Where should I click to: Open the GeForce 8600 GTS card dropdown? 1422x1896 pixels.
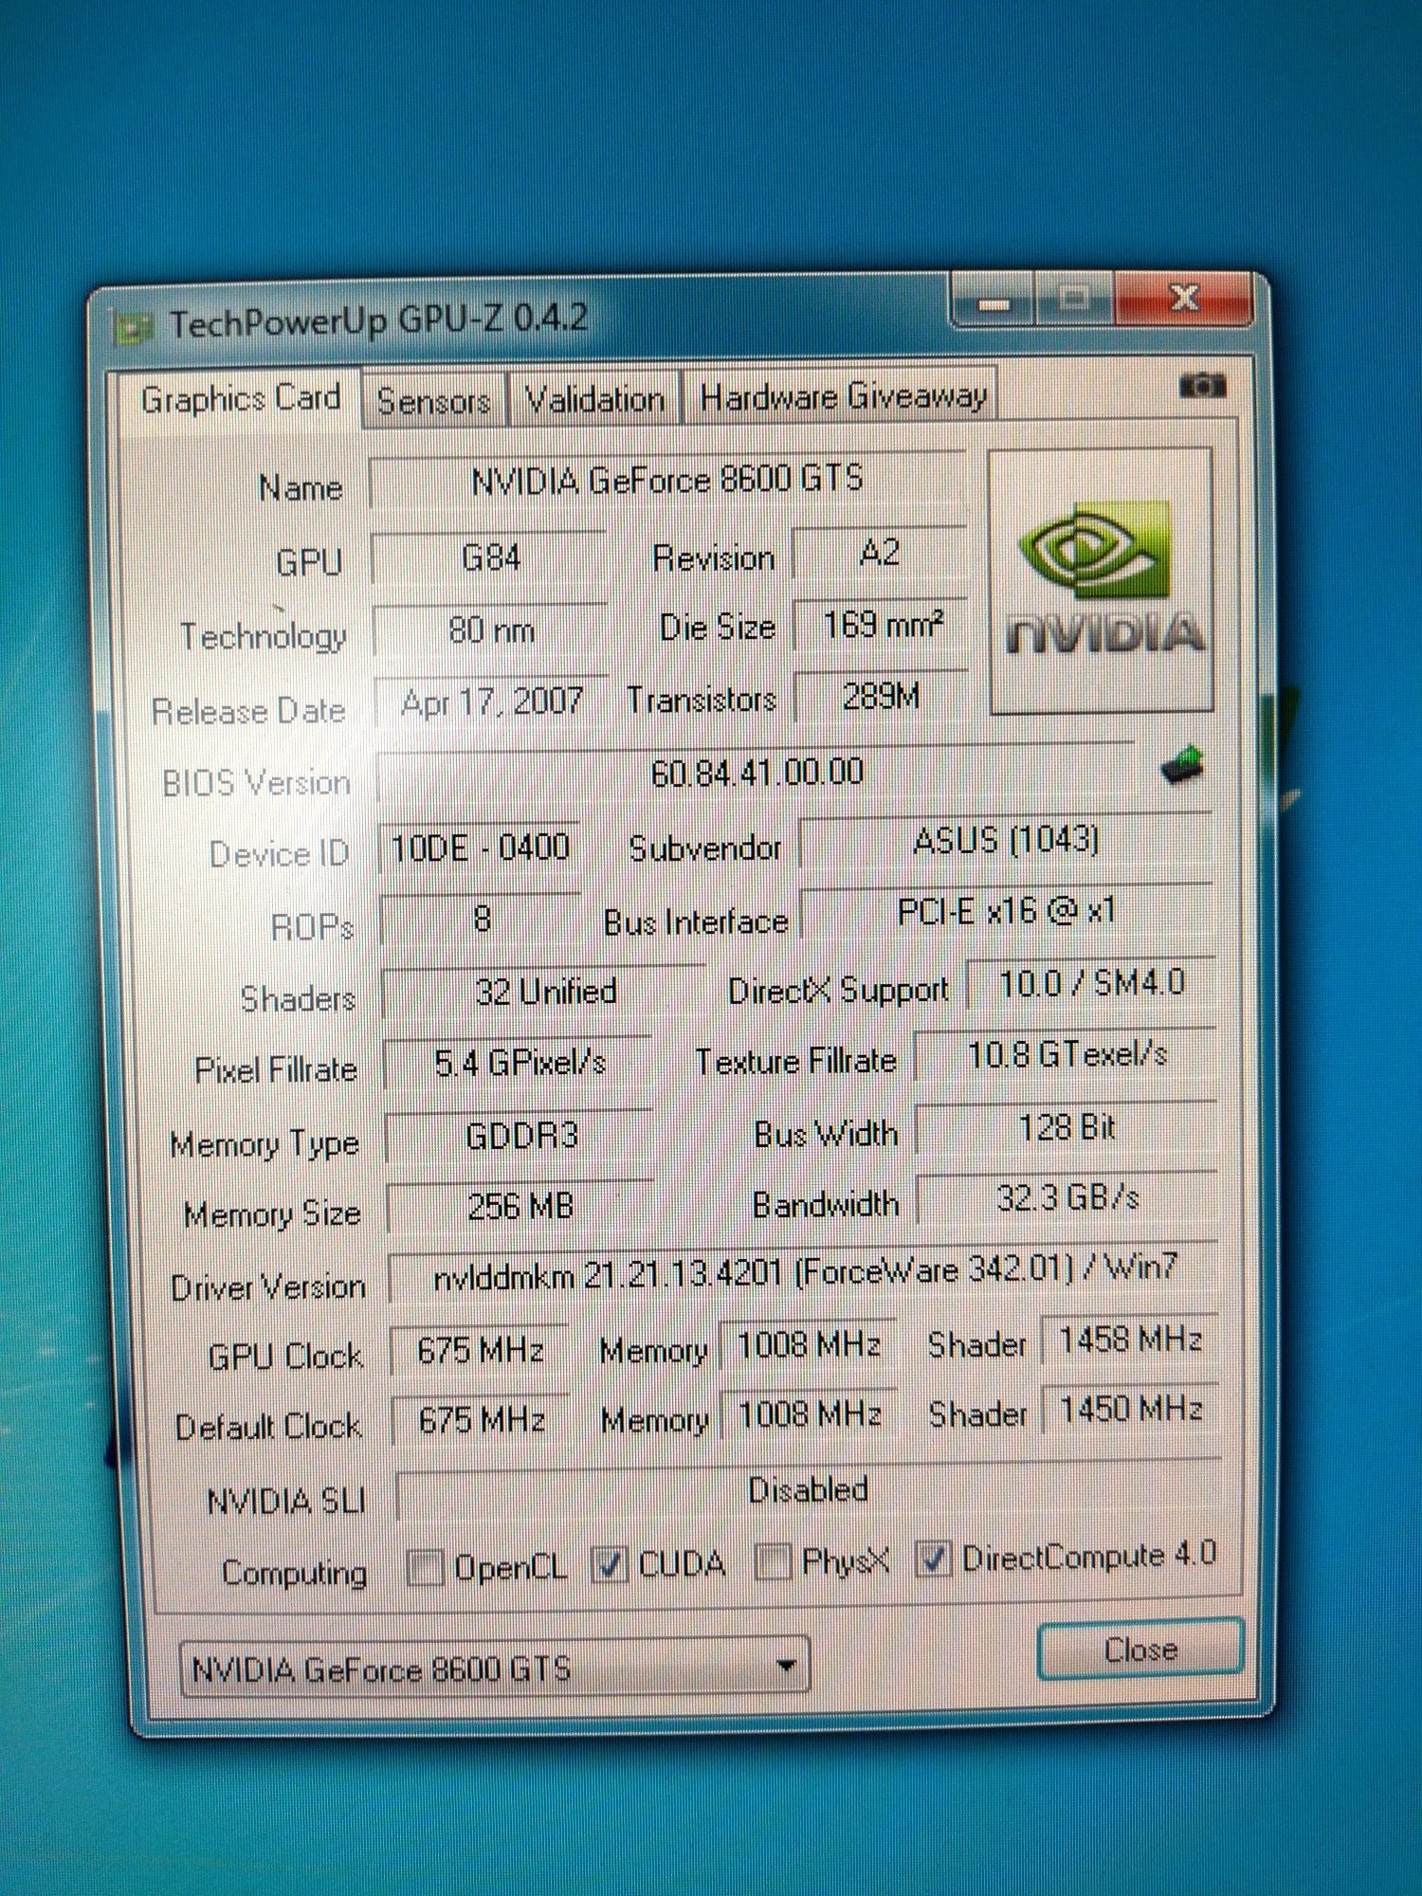(495, 1668)
